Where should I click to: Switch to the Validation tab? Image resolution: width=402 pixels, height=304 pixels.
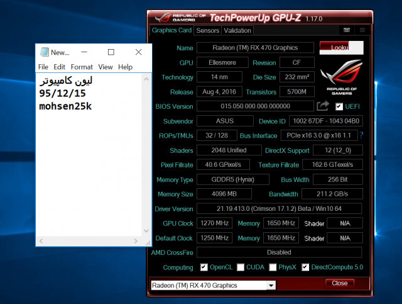tap(237, 31)
